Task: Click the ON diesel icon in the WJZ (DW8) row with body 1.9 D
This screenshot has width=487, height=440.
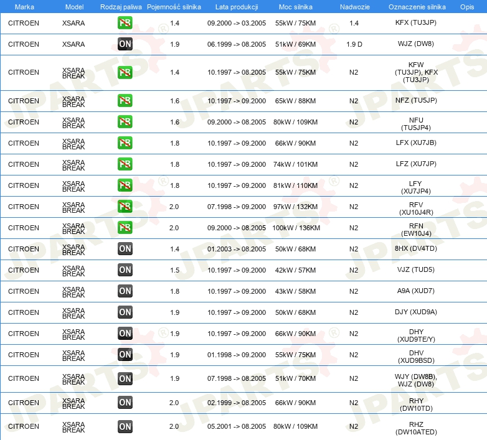Action: (125, 44)
